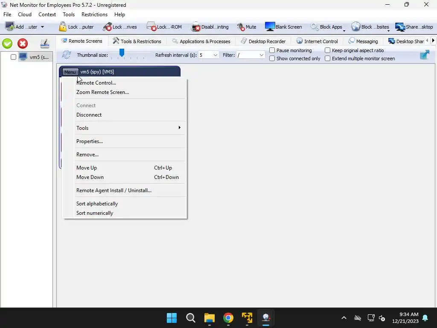Open the Restrictions menu

[x=94, y=15]
